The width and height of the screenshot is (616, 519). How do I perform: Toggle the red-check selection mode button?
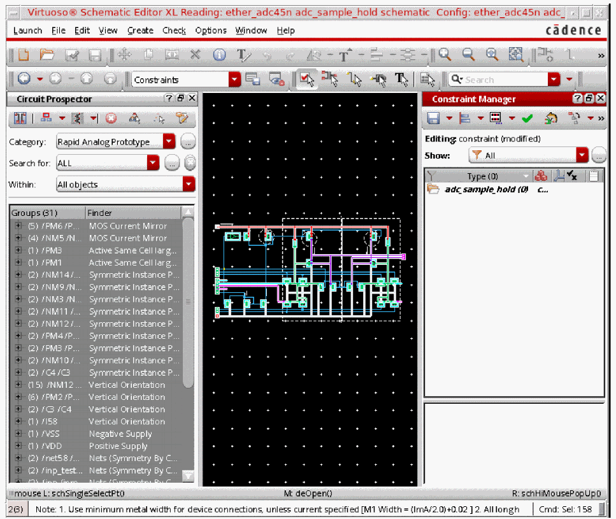(x=307, y=80)
